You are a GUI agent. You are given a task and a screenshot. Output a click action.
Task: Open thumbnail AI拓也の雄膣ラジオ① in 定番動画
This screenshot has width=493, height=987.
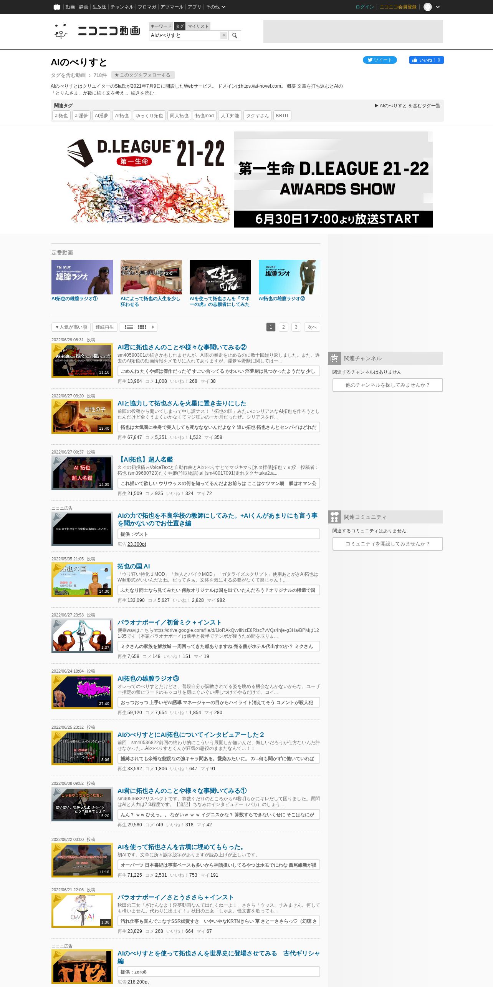pos(82,277)
